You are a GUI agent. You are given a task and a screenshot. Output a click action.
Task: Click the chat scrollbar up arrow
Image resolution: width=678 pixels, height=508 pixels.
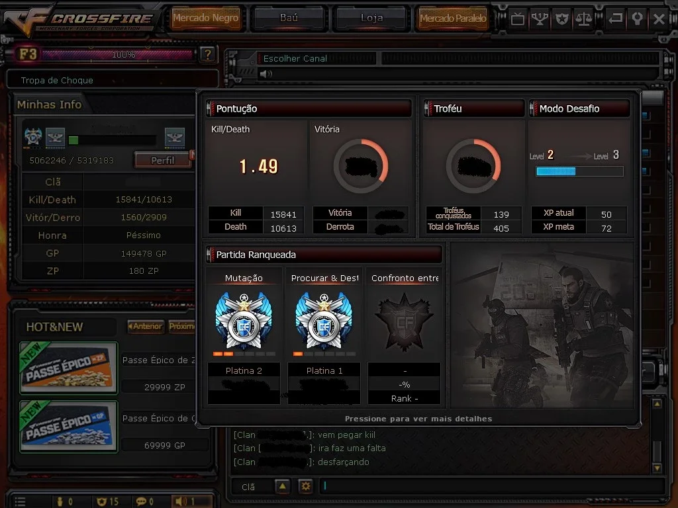(x=657, y=404)
